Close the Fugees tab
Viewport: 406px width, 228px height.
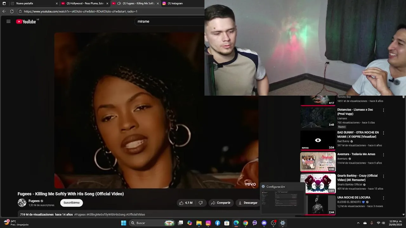tap(158, 3)
